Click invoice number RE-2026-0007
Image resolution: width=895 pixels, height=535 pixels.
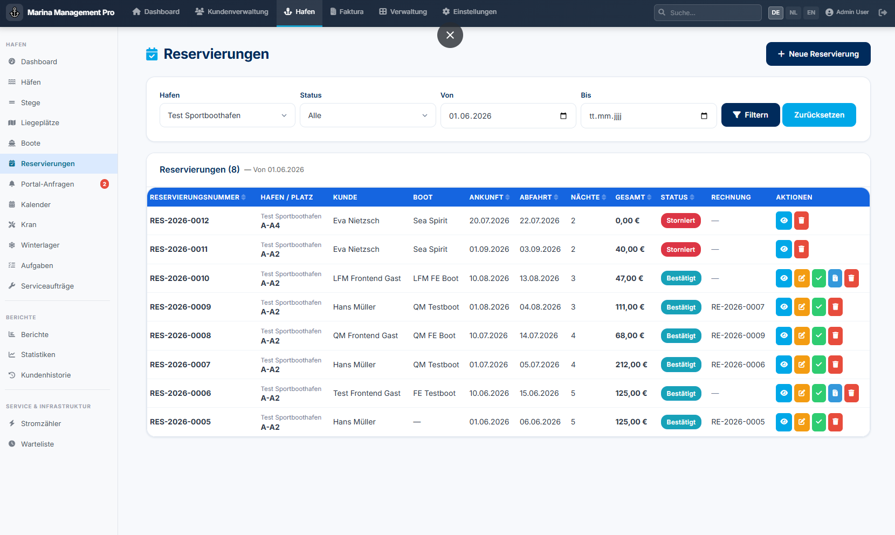tap(738, 307)
